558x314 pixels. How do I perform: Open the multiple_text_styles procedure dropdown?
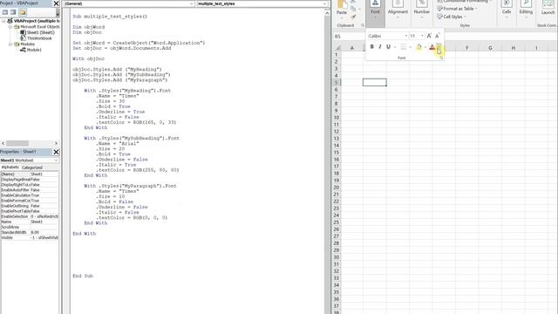pyautogui.click(x=324, y=3)
